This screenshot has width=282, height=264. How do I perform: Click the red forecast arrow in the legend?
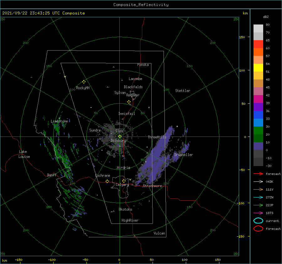258,174
